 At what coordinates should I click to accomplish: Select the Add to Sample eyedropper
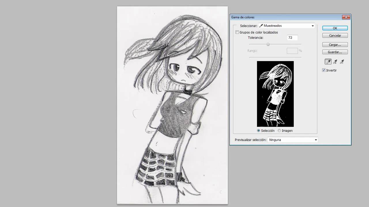tap(335, 62)
